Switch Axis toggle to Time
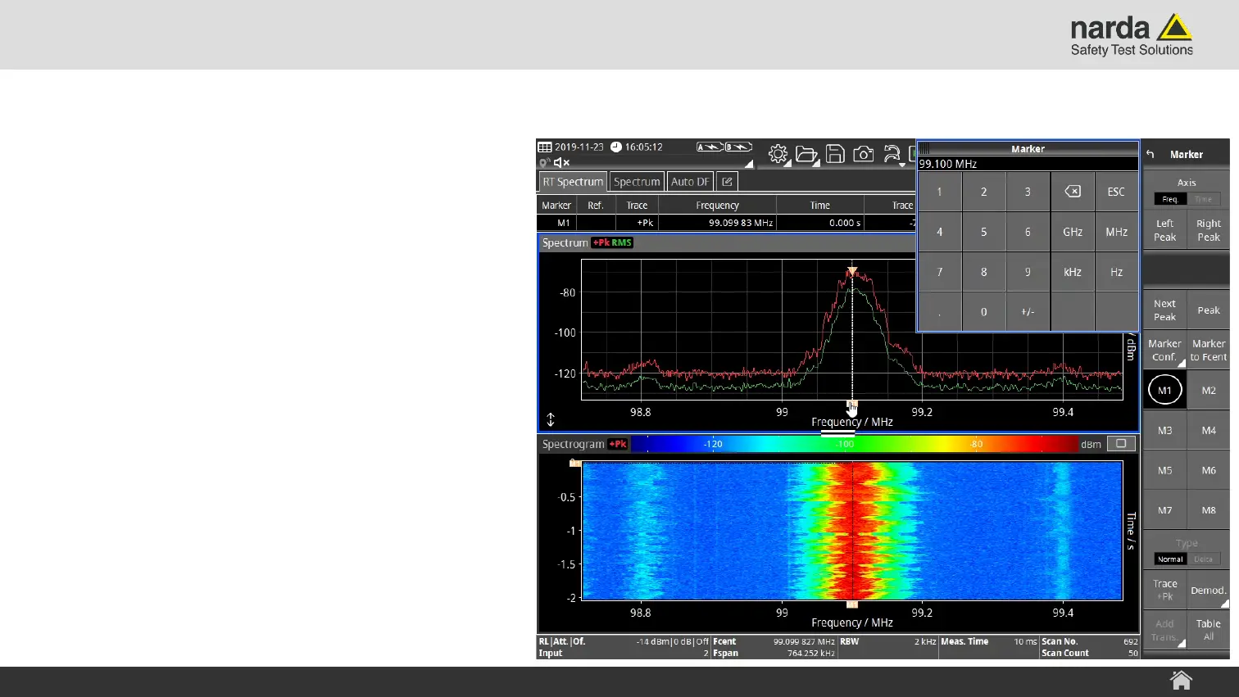The width and height of the screenshot is (1239, 697). click(1203, 199)
